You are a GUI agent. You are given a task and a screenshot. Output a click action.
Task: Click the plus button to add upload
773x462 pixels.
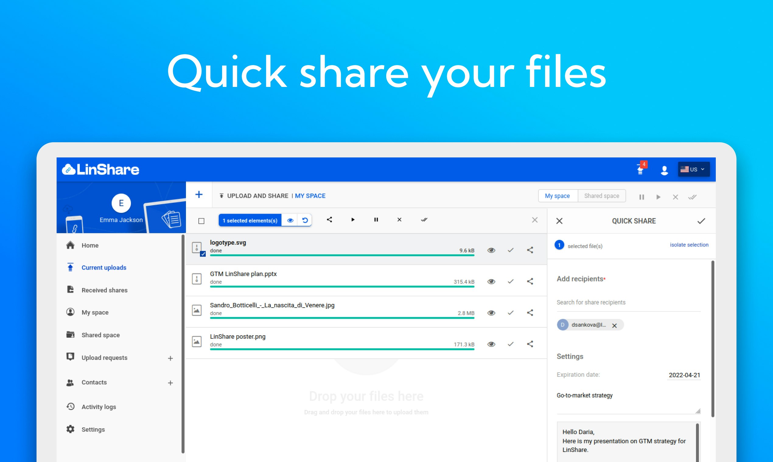(199, 195)
